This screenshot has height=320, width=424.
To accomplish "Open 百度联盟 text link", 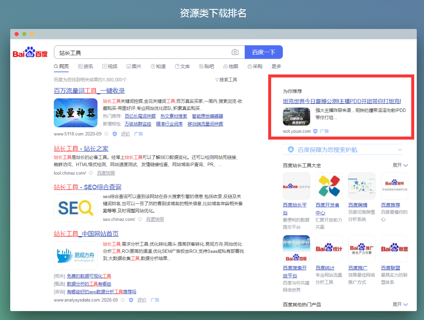I will 390,268.
